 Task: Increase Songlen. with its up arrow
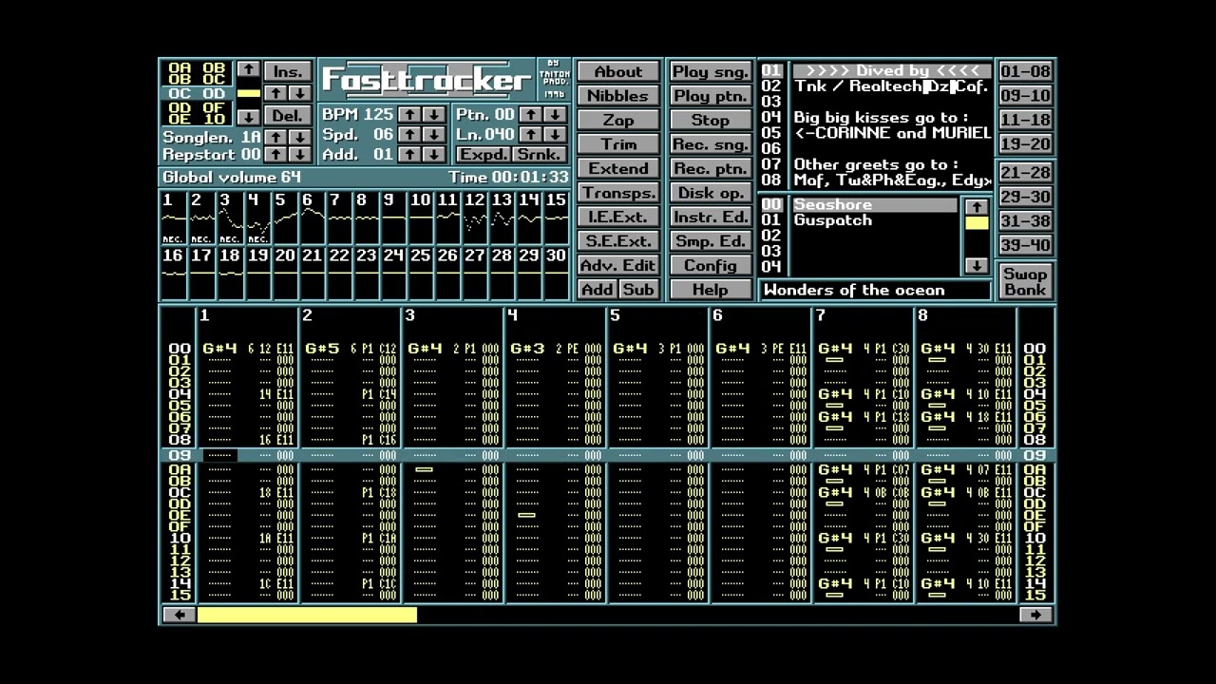[275, 137]
